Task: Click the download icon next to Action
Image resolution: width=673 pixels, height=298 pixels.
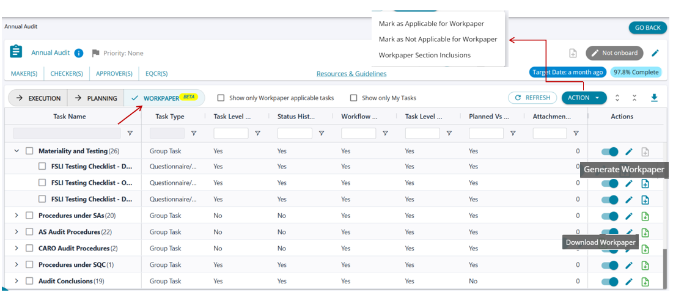Action: click(x=654, y=98)
